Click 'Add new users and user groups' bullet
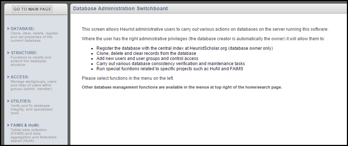The image size is (348, 146). click(x=147, y=59)
